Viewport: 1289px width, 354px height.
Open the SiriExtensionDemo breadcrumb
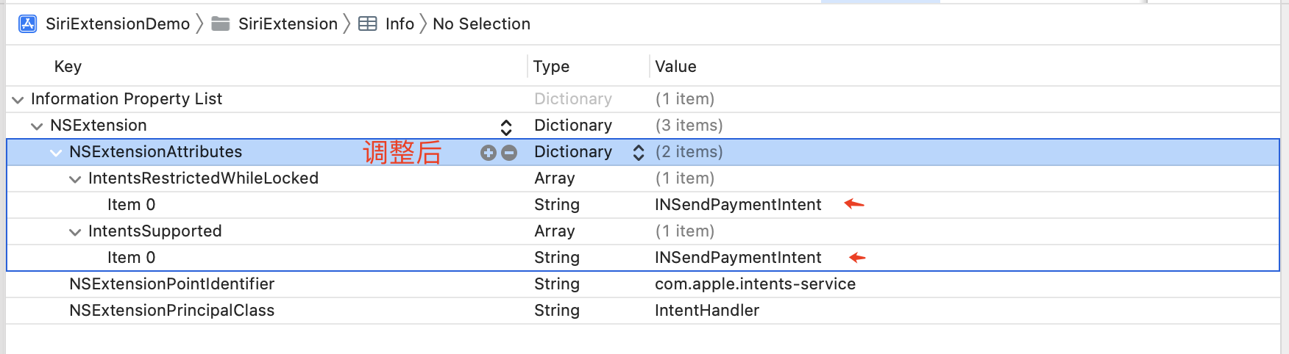coord(118,24)
